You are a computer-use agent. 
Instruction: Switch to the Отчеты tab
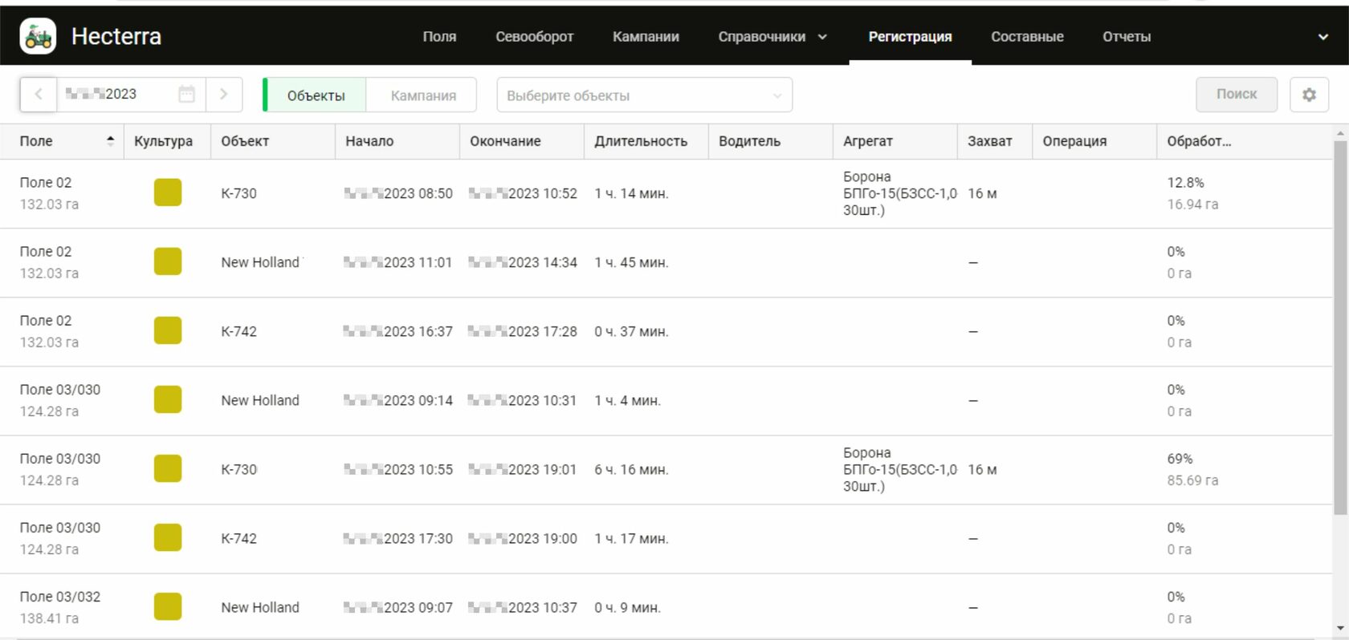(1126, 37)
